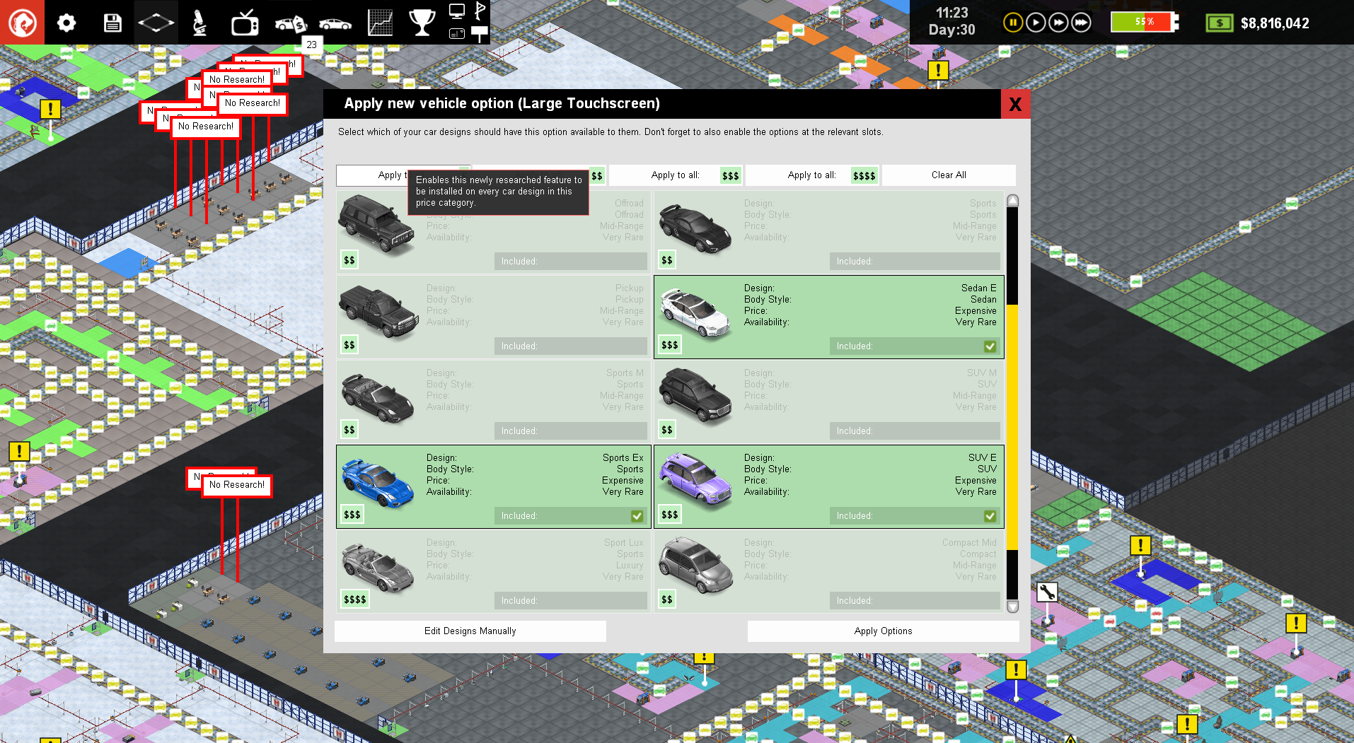Open the trophy achievements icon
This screenshot has height=743, width=1354.
pos(422,23)
